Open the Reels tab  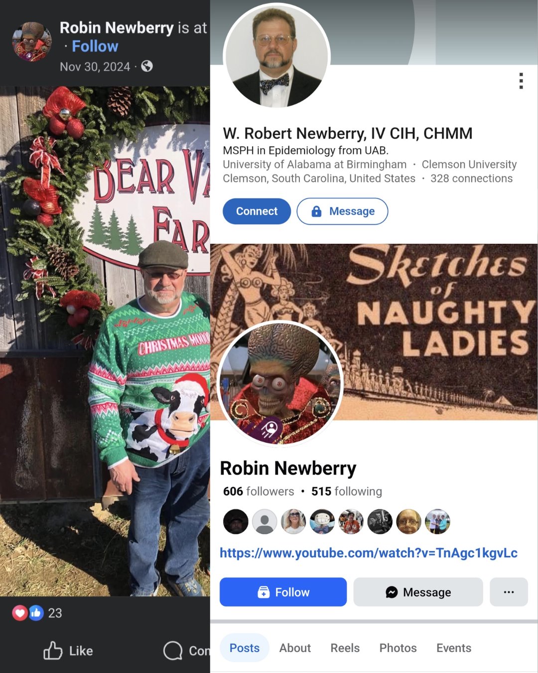345,648
